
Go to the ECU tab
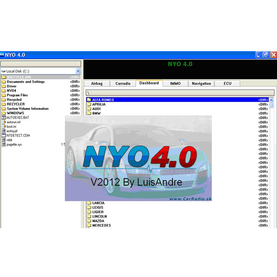click(x=227, y=84)
